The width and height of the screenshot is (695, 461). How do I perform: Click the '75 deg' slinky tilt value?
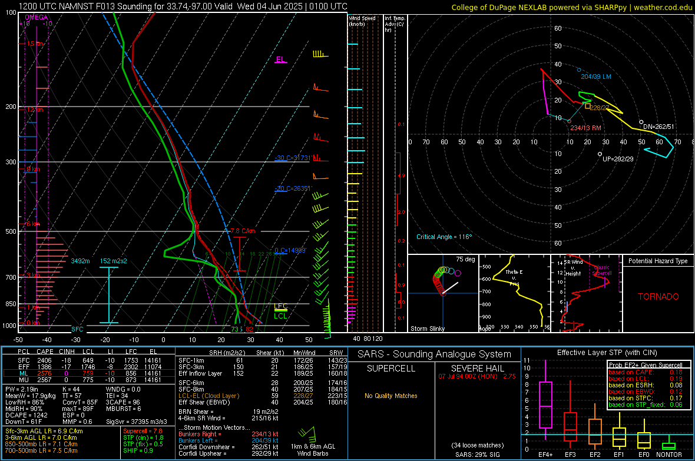click(x=465, y=259)
